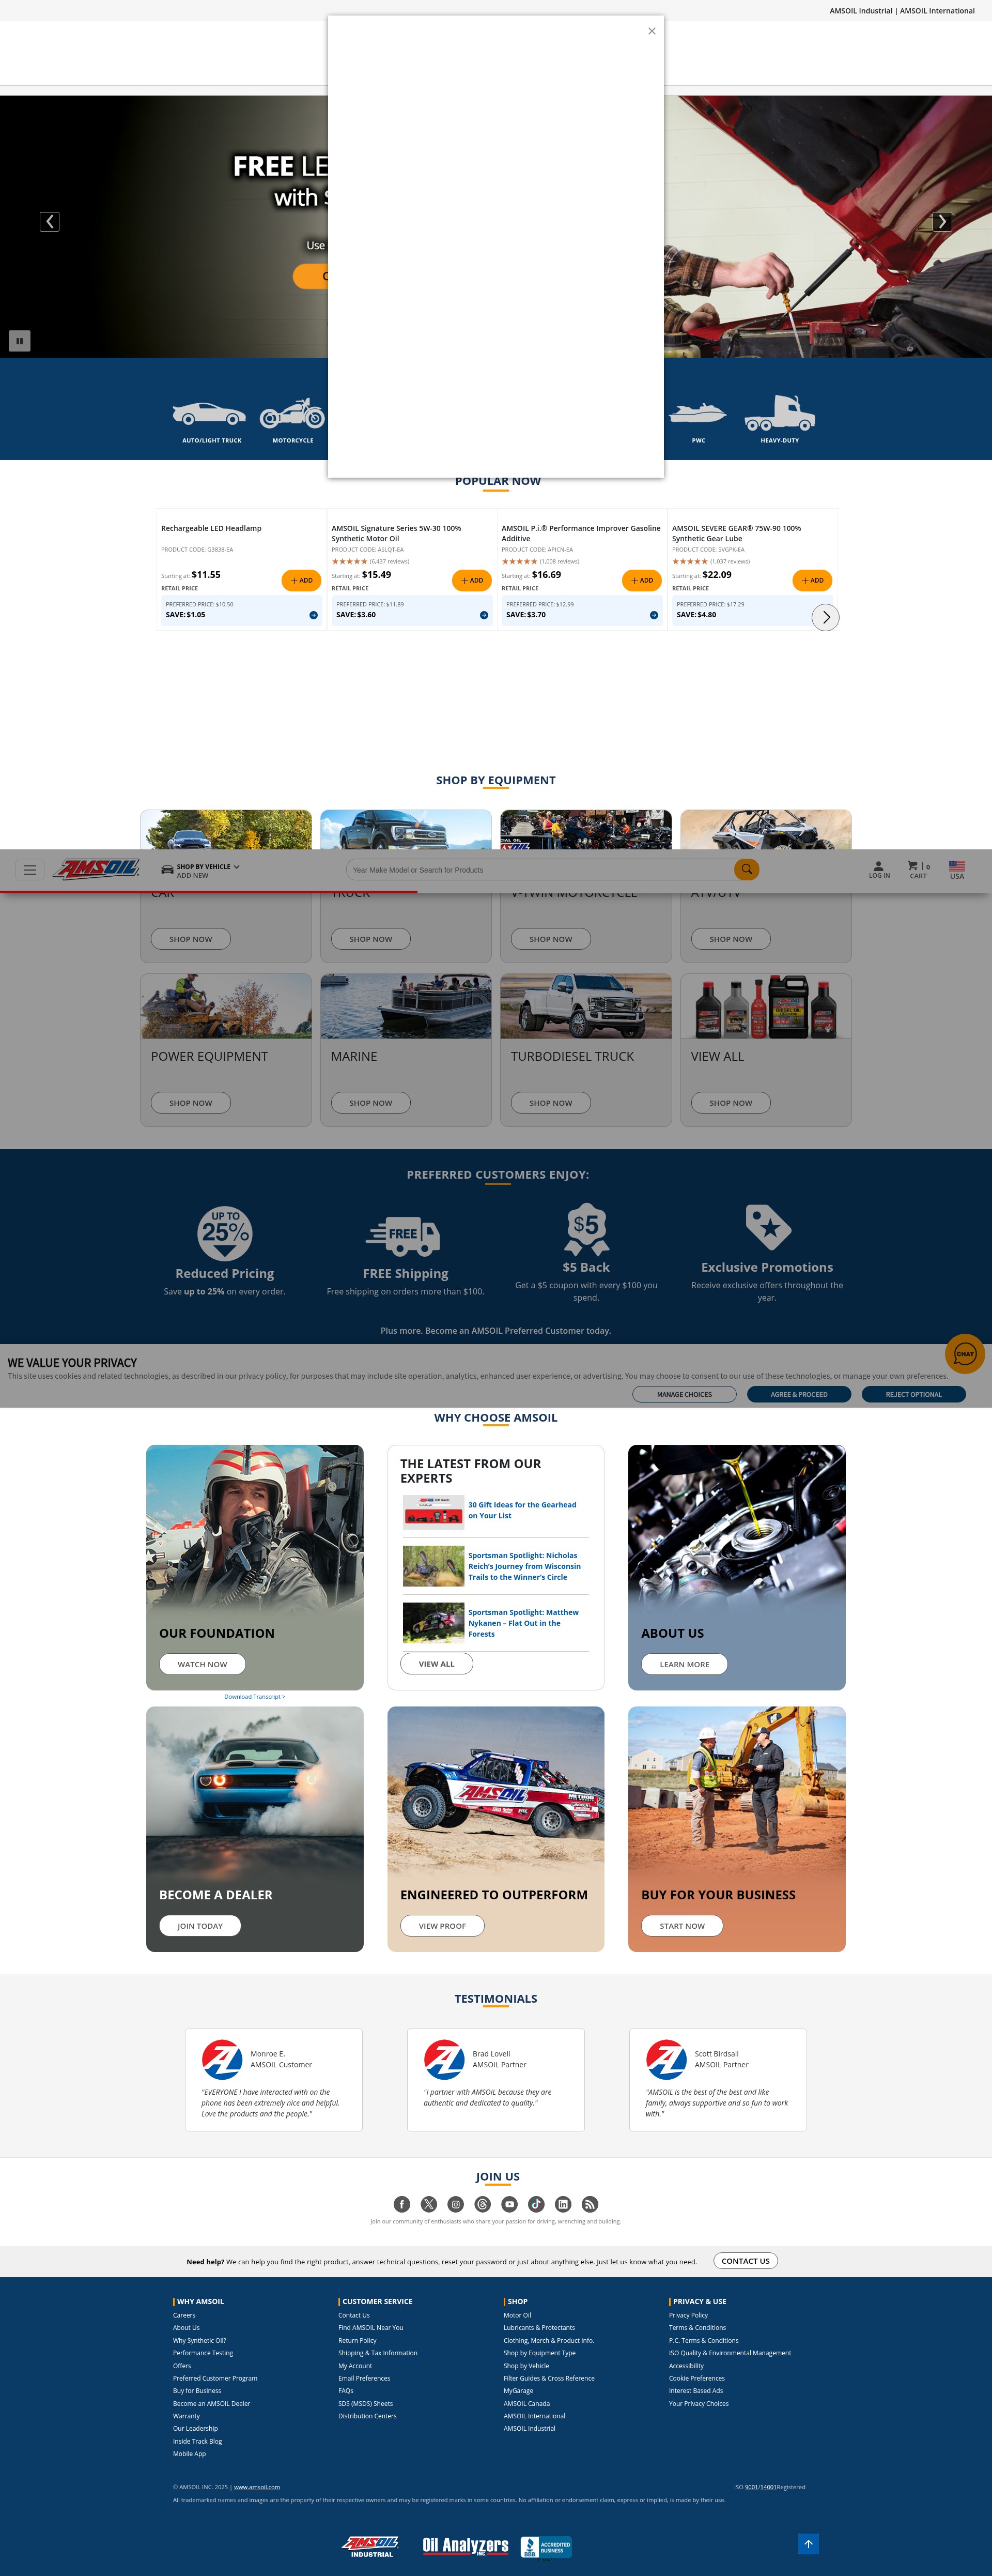992x2576 pixels.
Task: Pause the hero carousel
Action: coord(19,341)
